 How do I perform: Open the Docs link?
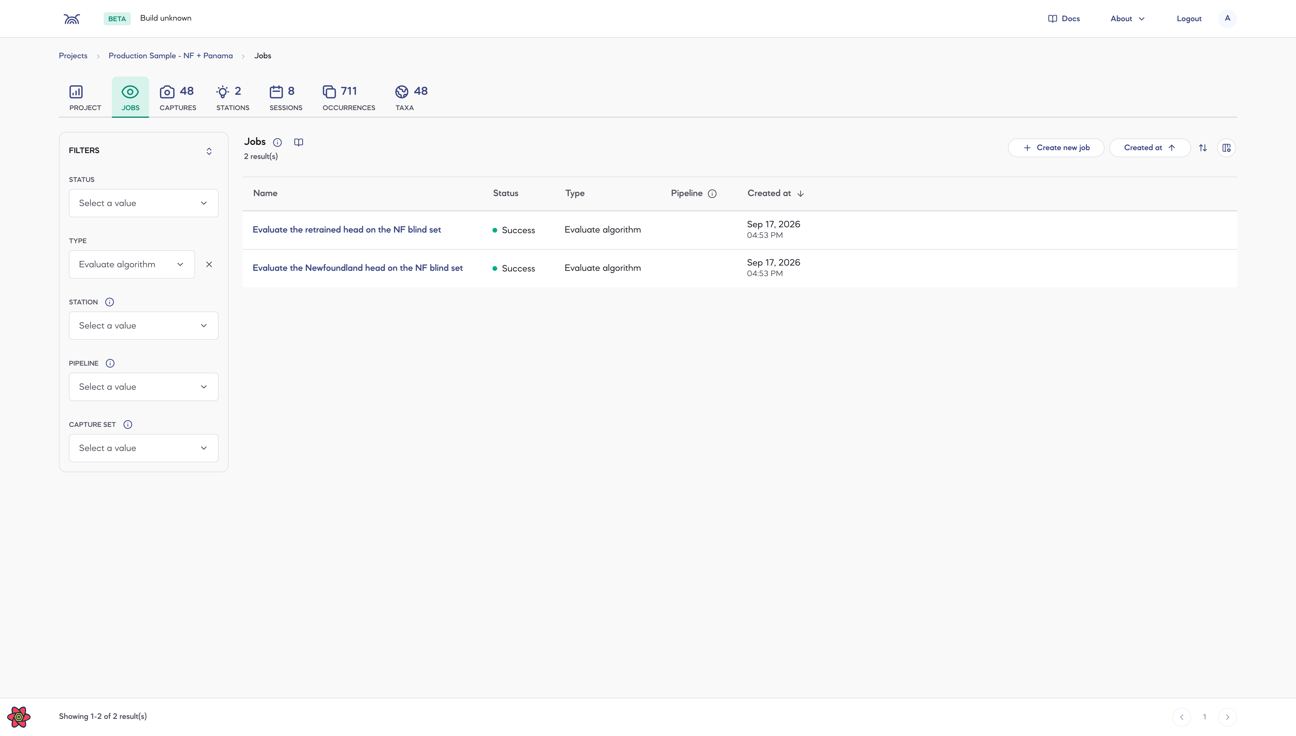(1064, 19)
